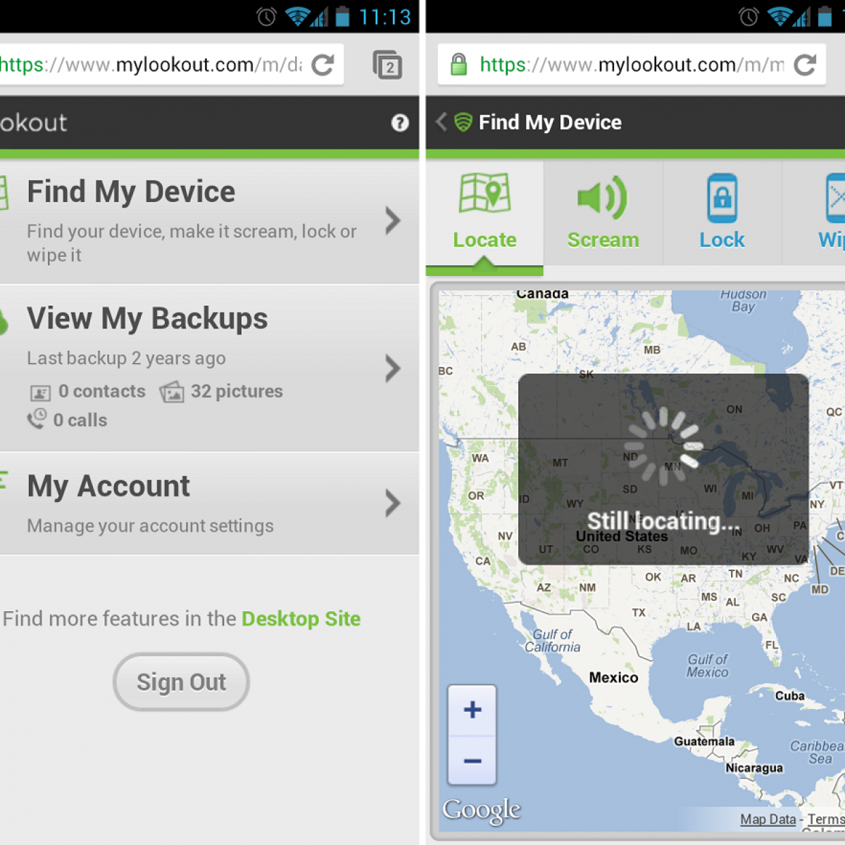Click the reload icon in right browser

(x=804, y=65)
